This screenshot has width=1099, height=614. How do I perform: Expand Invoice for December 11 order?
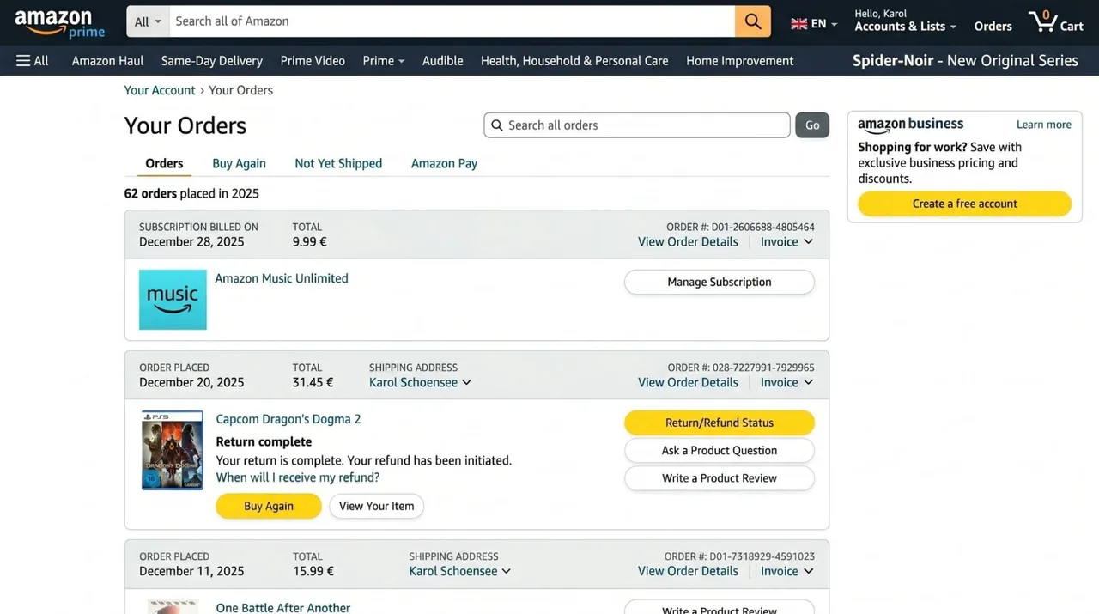click(786, 572)
